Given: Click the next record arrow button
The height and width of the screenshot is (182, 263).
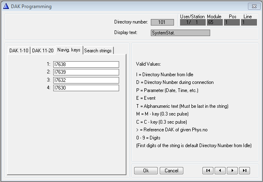Looking at the screenshot, I should [232, 171].
